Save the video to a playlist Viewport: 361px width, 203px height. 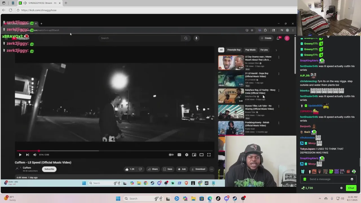[168, 169]
